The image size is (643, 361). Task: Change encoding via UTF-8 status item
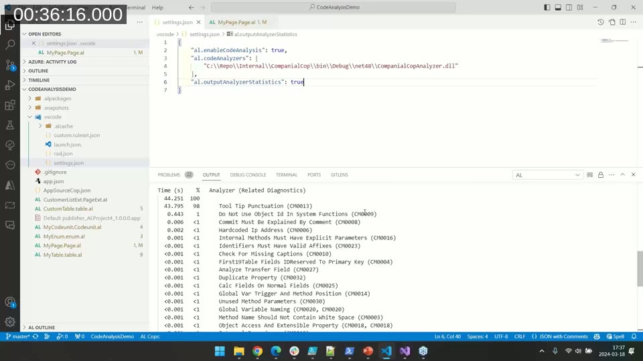coord(501,336)
